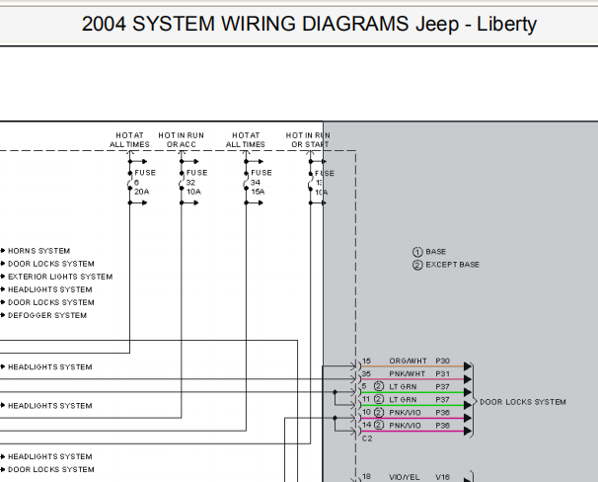Click the "EXTERIOR LIGHTS SYSTEM" reference

tap(60, 277)
